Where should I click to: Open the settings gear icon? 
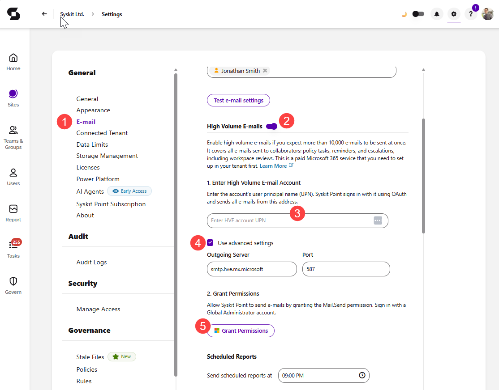[454, 14]
